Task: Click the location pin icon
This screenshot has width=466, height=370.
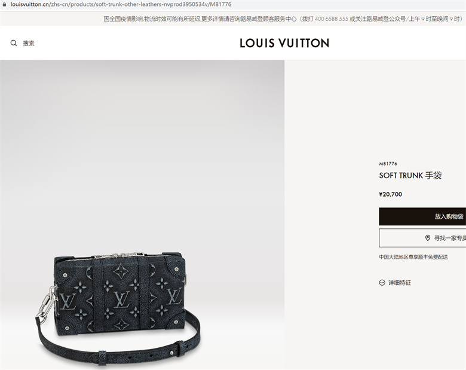Action: click(x=428, y=238)
